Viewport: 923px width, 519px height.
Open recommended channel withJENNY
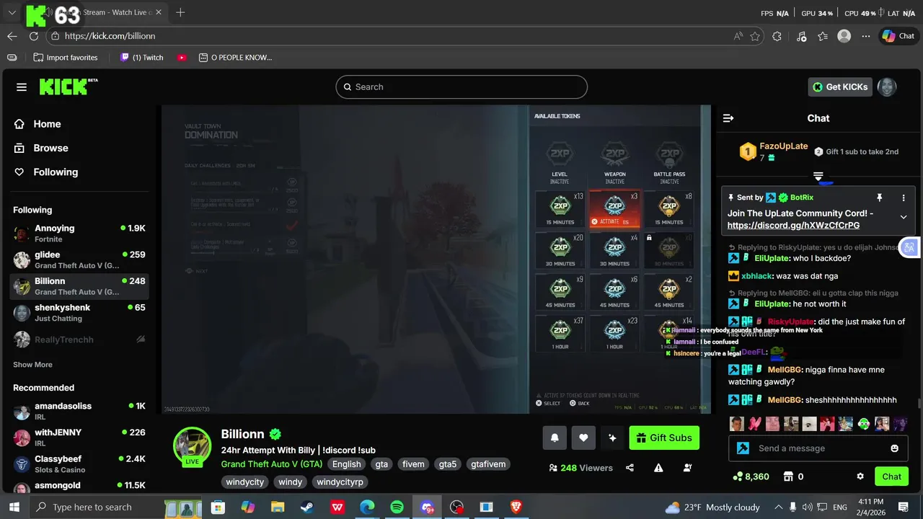[79, 437]
